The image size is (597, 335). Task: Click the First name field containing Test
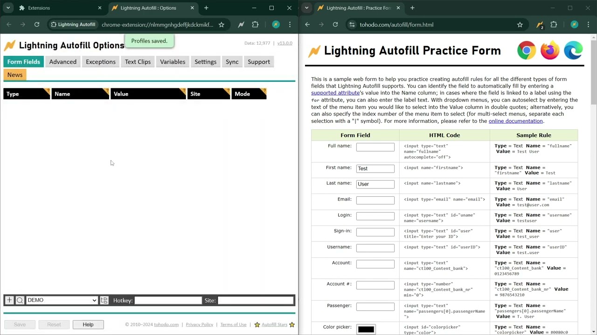click(x=375, y=168)
